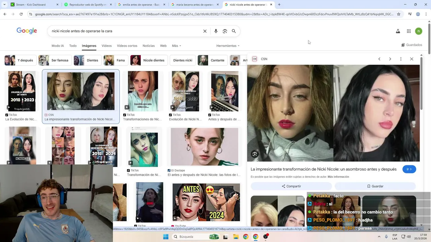Screen dimensions: 431x242
Task: Open OBS icon in the taskbar
Action: (x=266, y=237)
